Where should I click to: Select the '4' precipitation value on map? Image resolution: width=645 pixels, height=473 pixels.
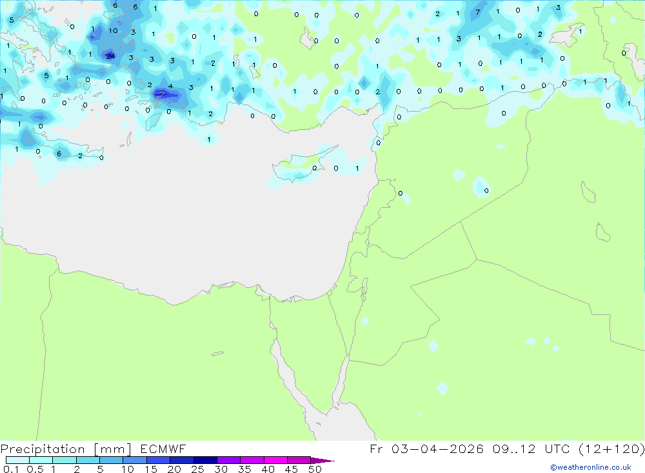(170, 86)
